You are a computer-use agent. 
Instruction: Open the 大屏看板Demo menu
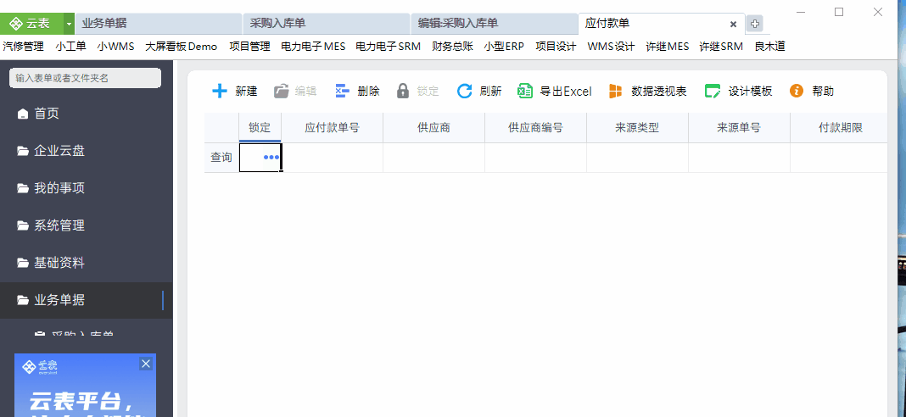[x=181, y=47]
